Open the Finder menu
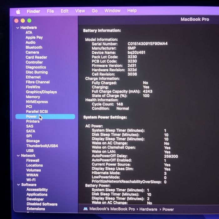219x219 pixels. coord(33,11)
